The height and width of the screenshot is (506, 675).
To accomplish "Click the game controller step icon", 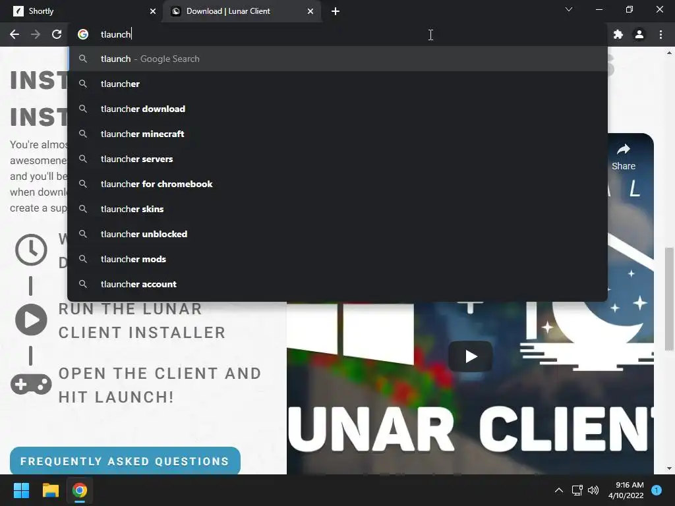I will pyautogui.click(x=31, y=384).
